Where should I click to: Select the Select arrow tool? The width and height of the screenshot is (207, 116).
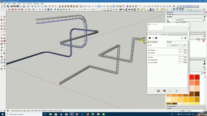pyautogui.click(x=2, y=17)
